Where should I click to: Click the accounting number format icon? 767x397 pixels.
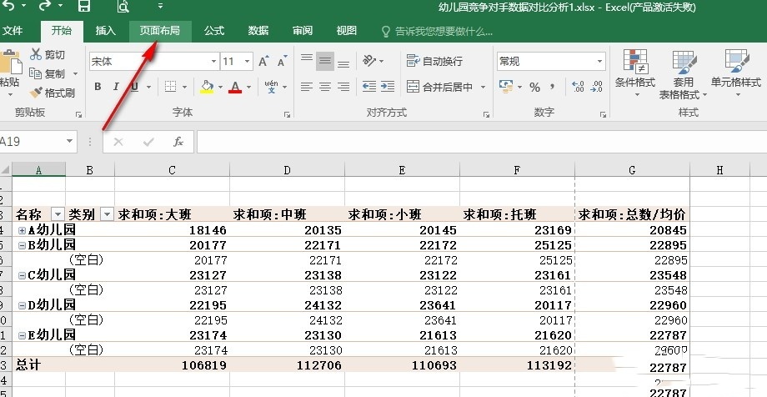tap(506, 87)
